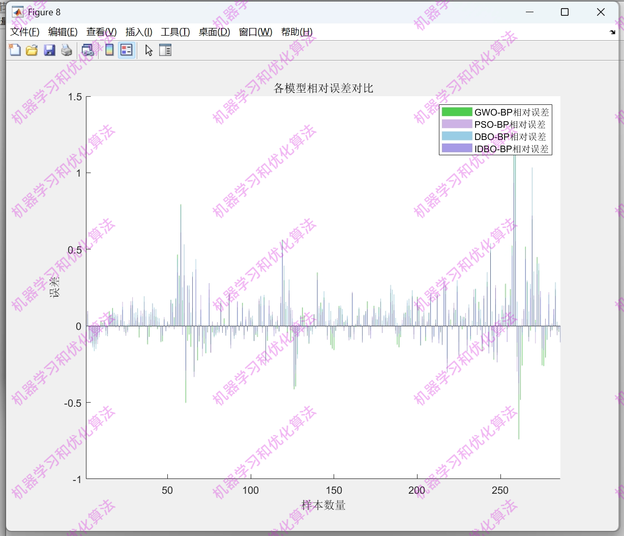Screen dimensions: 624x536
Task: Click the x-axis label 样本数量
Action: tap(323, 505)
